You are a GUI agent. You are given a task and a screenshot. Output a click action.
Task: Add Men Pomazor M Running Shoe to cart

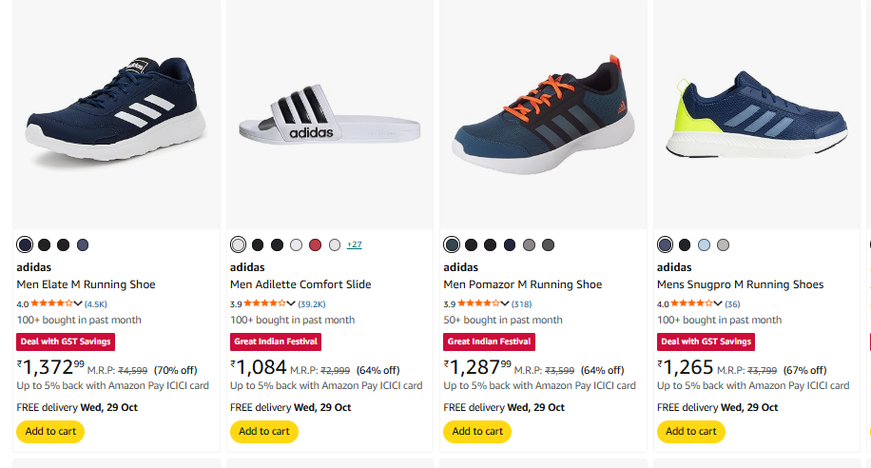(x=477, y=431)
